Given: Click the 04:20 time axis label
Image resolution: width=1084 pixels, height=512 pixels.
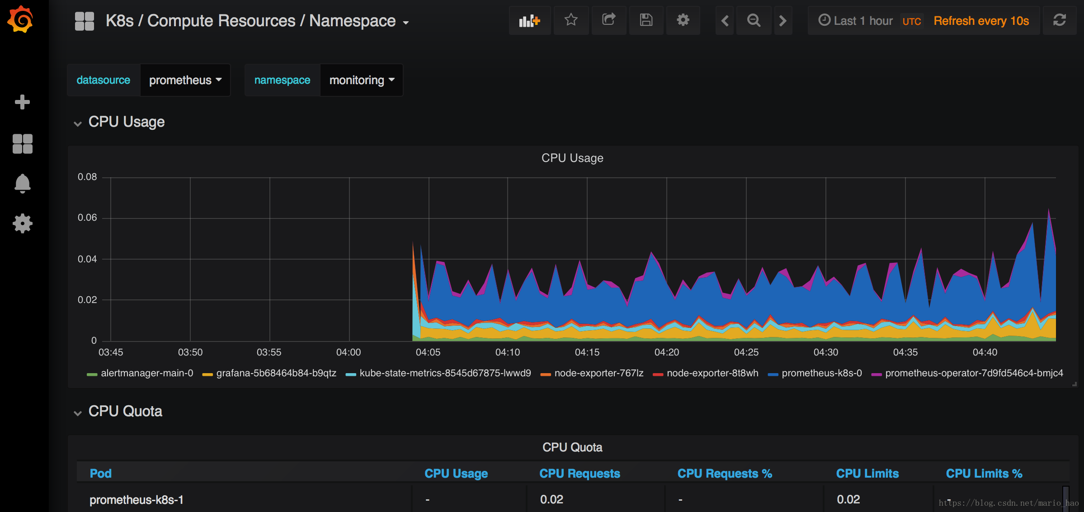Looking at the screenshot, I should tap(667, 352).
